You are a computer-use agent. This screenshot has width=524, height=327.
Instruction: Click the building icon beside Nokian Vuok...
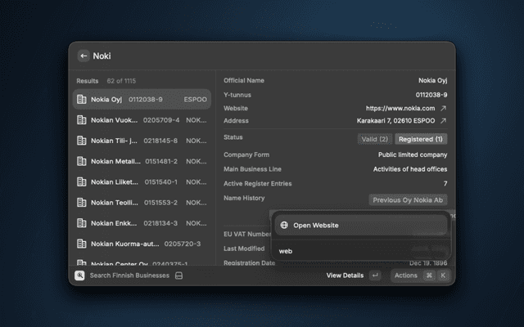pyautogui.click(x=82, y=120)
